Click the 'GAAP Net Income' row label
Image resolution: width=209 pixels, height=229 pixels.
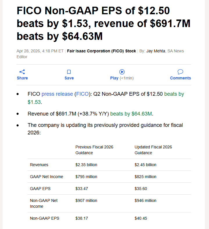[x=47, y=177]
